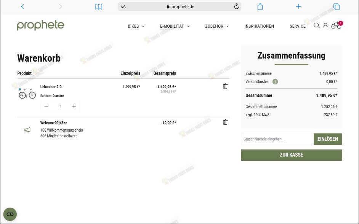
Task: Open the bicycle cart icon with badge
Action: tap(336, 26)
